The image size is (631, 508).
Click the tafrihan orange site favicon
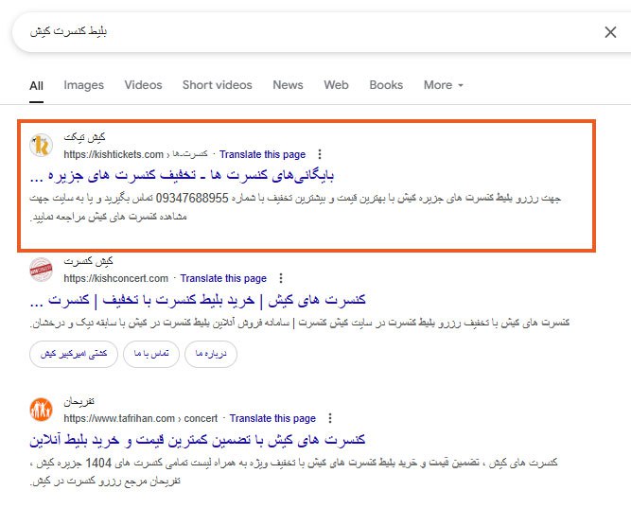pyautogui.click(x=41, y=410)
